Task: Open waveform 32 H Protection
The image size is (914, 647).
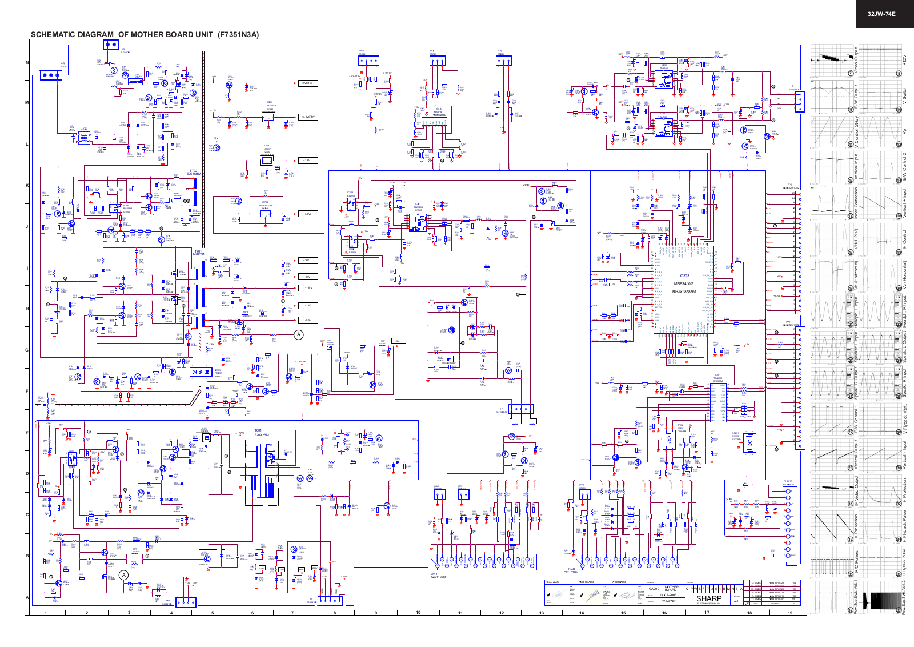Action: (881, 491)
